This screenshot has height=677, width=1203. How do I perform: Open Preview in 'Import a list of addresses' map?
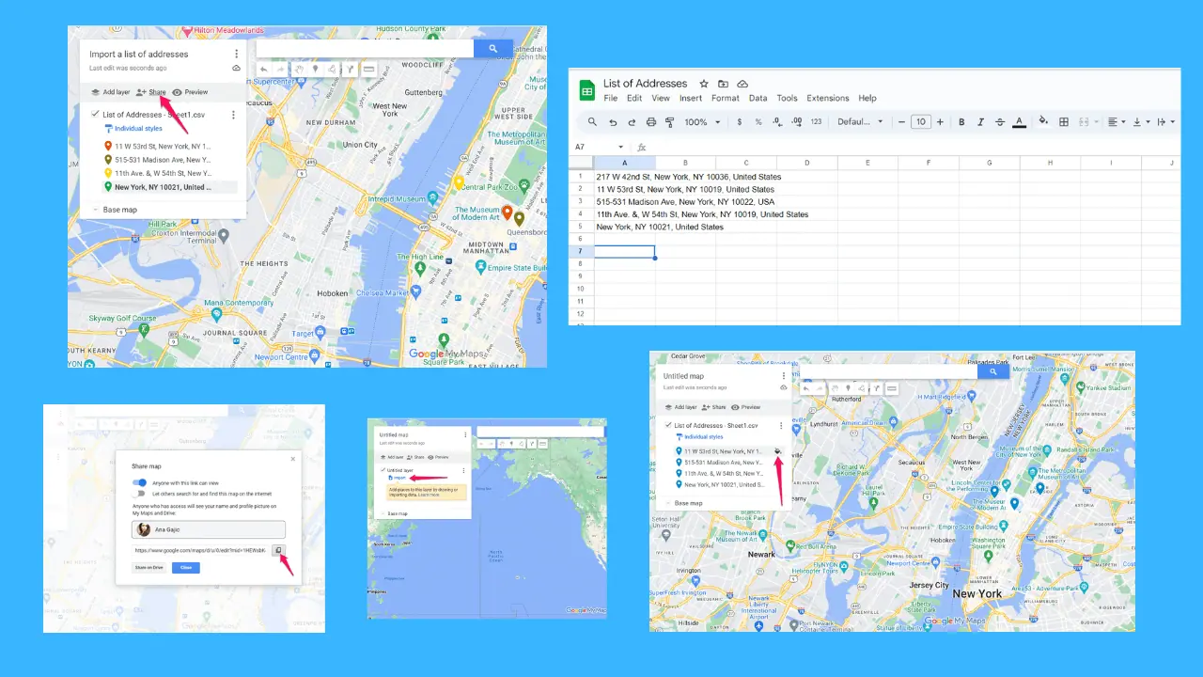click(x=190, y=92)
